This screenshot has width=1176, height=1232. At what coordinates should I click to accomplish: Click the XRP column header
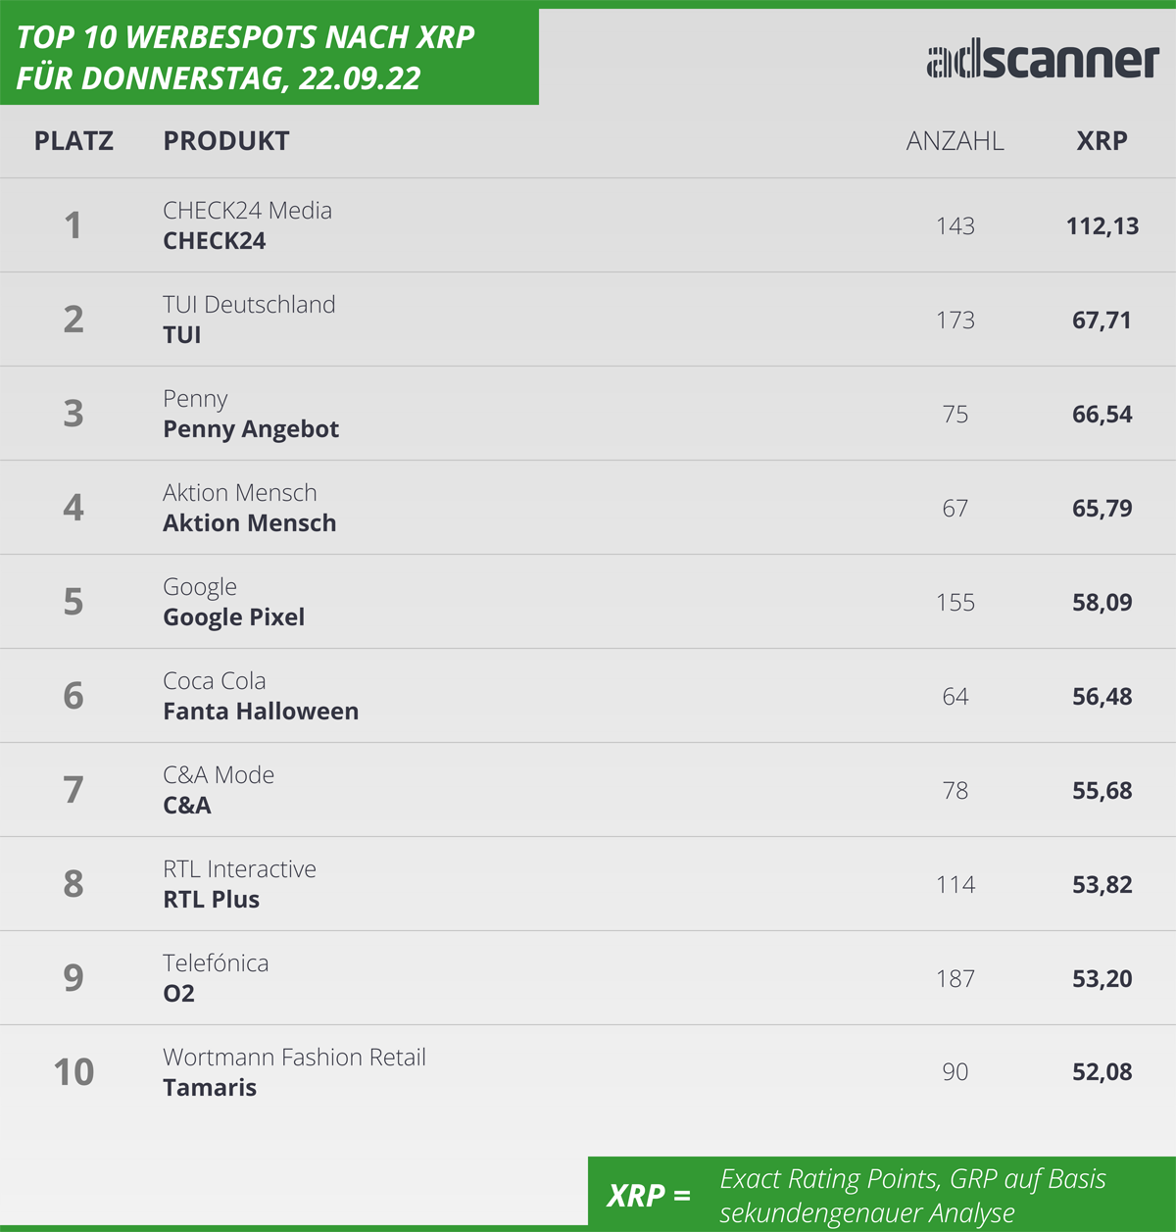tap(1102, 141)
